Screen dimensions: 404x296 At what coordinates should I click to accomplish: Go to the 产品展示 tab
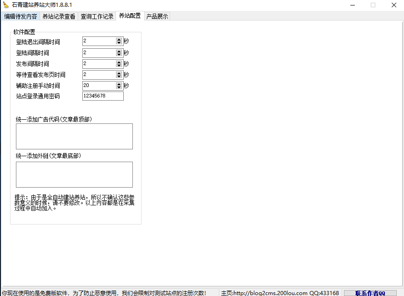[x=157, y=16]
